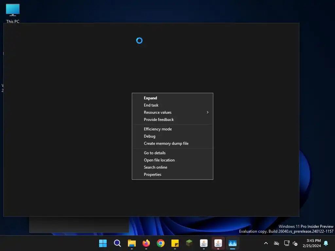Select the This PC desktop icon
Screen dimensions: 335x251
tap(13, 13)
